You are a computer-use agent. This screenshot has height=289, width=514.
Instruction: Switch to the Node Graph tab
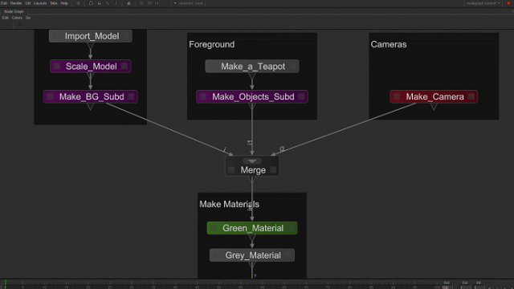14,11
